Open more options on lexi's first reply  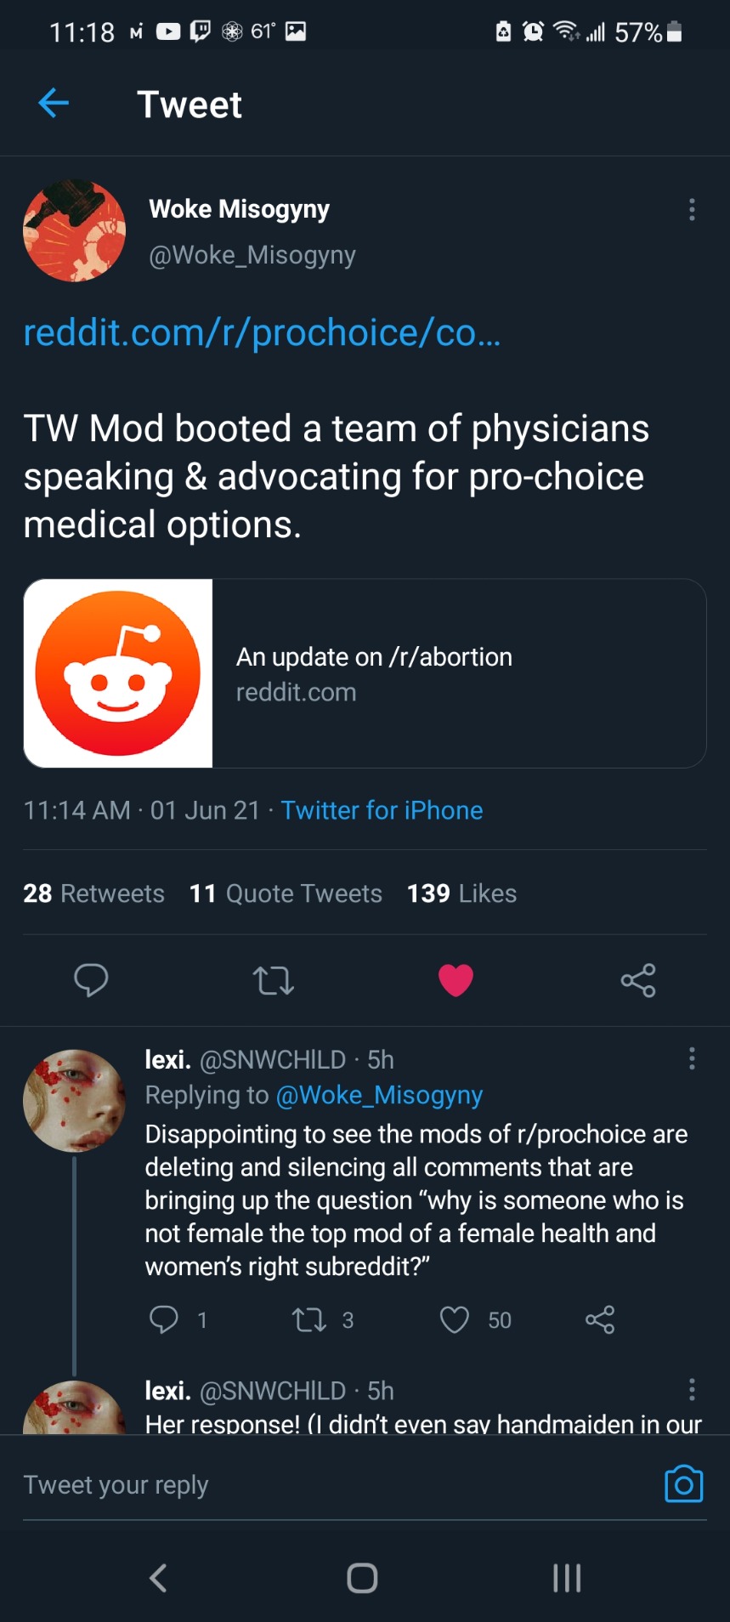[692, 1059]
